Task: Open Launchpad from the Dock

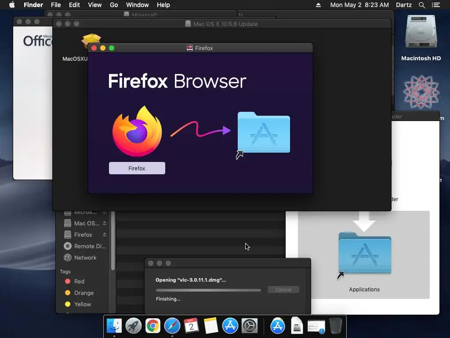Action: point(134,326)
